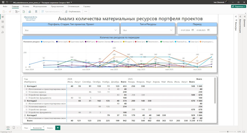The image size is (247, 133).
Task: Open the calendar picker for the end date
Action: click(209, 30)
